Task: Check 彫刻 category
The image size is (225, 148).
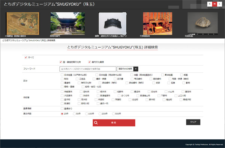Action: coord(62,79)
